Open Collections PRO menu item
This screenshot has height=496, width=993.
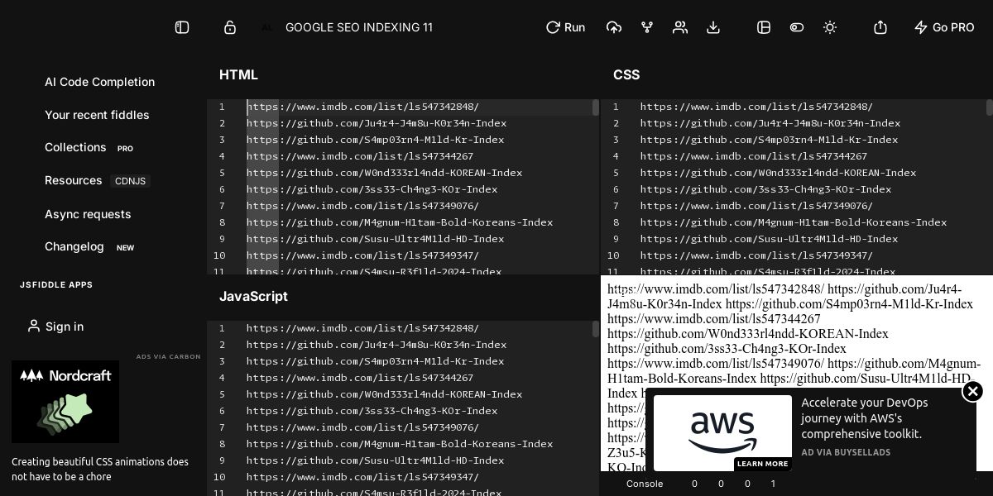coord(89,147)
